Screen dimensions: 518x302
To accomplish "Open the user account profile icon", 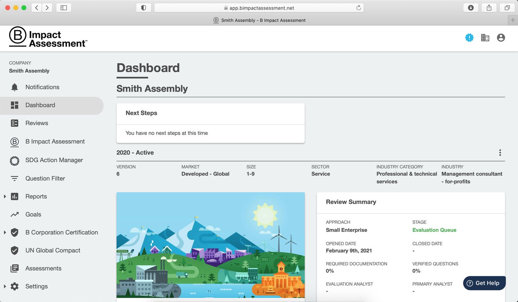I will (x=501, y=37).
